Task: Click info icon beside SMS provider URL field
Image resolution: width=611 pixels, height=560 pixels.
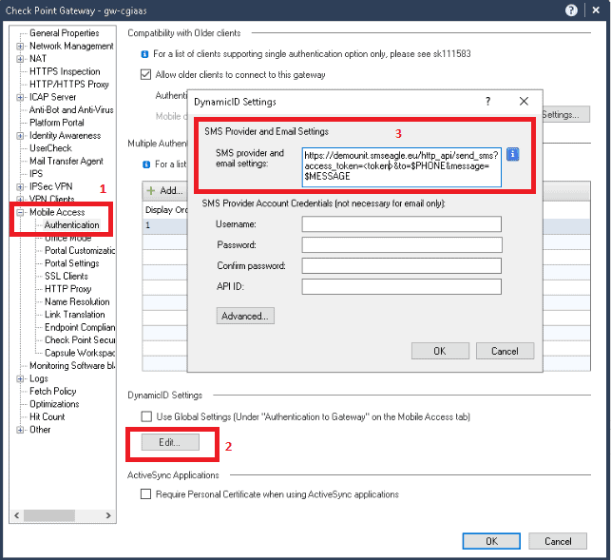Action: (512, 154)
